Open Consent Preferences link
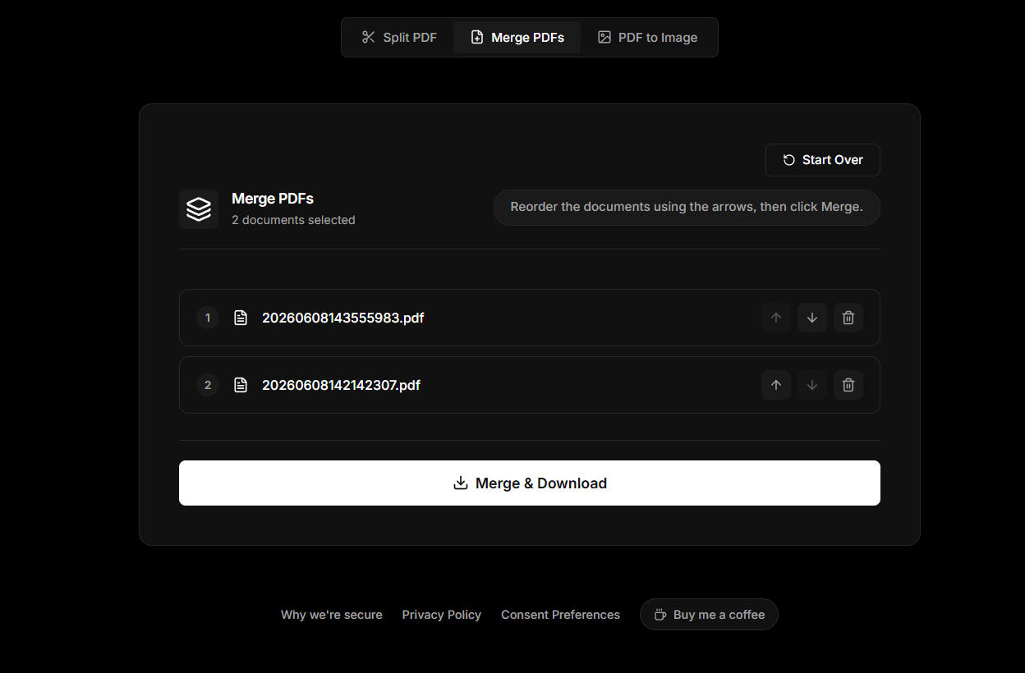Screen dimensions: 1025x673 [x=560, y=615]
